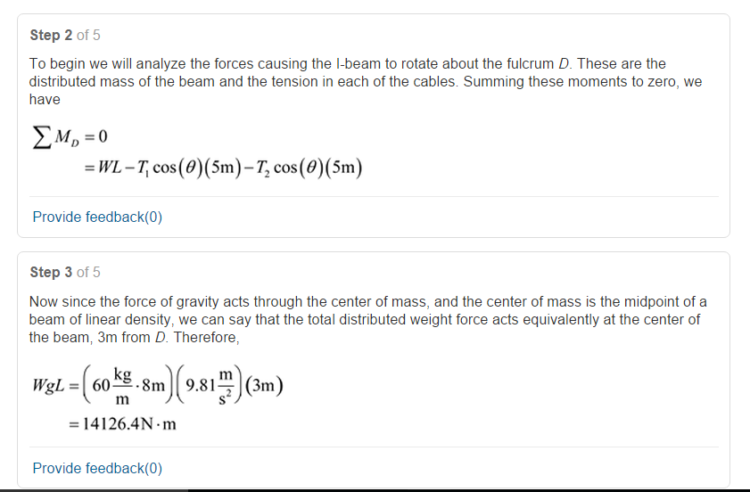
Task: Select the T1 cos(θ)(5m) term
Action: (x=189, y=168)
